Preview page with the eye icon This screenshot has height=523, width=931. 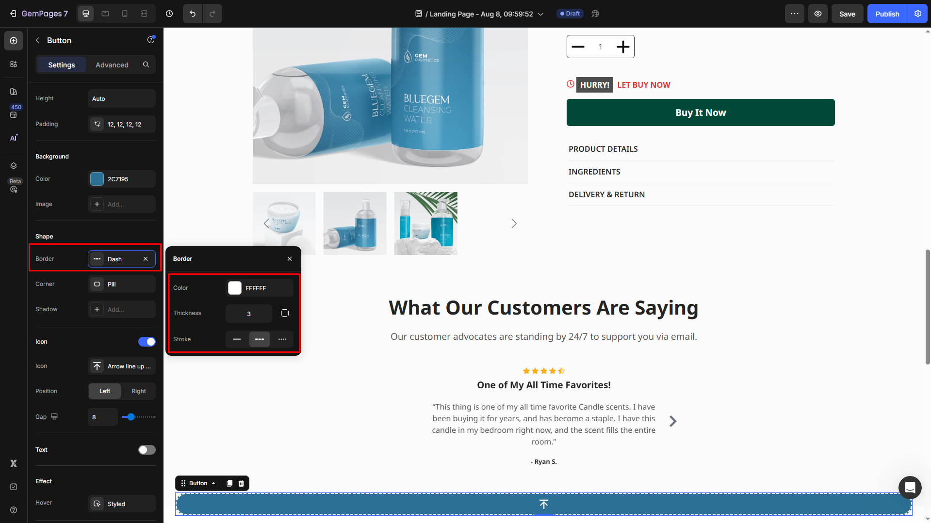(818, 14)
